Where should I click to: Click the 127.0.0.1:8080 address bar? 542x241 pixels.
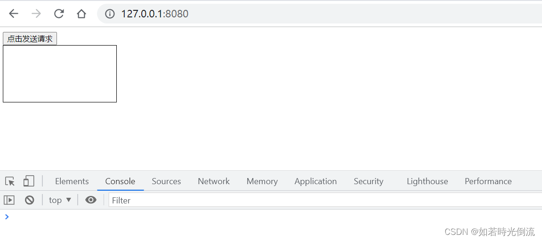pyautogui.click(x=319, y=14)
